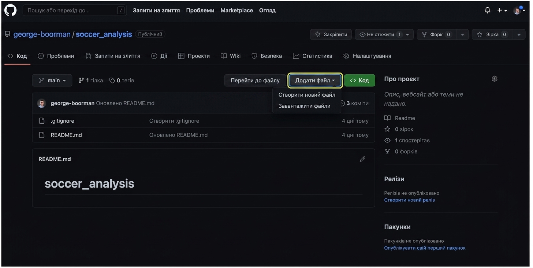Select the Код repository tab
533x268 pixels.
17,56
